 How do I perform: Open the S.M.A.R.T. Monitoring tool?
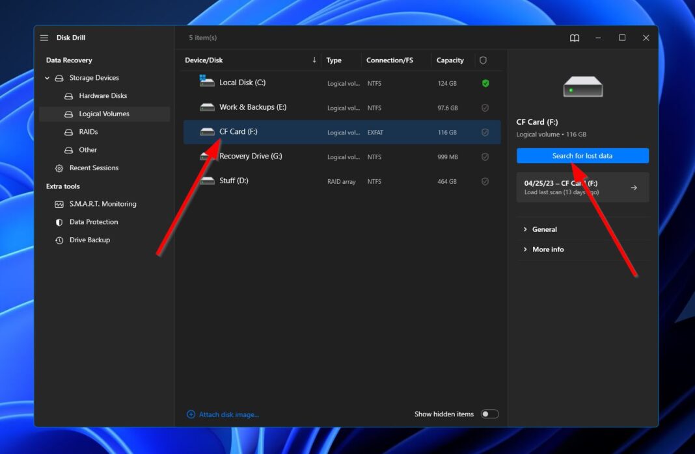coord(102,203)
